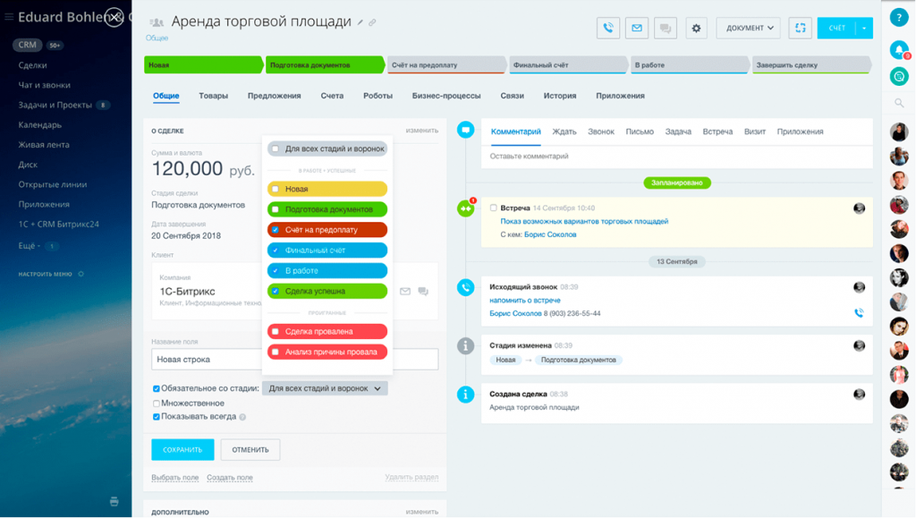The image size is (916, 518).
Task: Uncheck the Счёт на предоплату stage
Action: (276, 230)
